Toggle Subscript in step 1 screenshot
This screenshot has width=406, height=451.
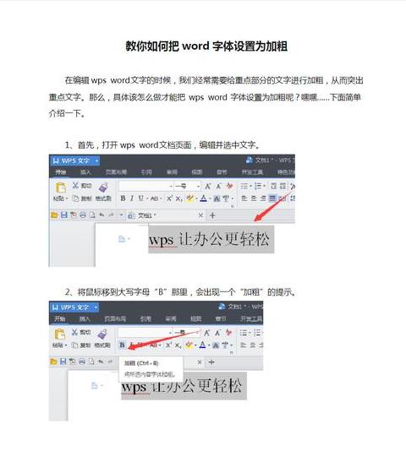click(x=179, y=198)
